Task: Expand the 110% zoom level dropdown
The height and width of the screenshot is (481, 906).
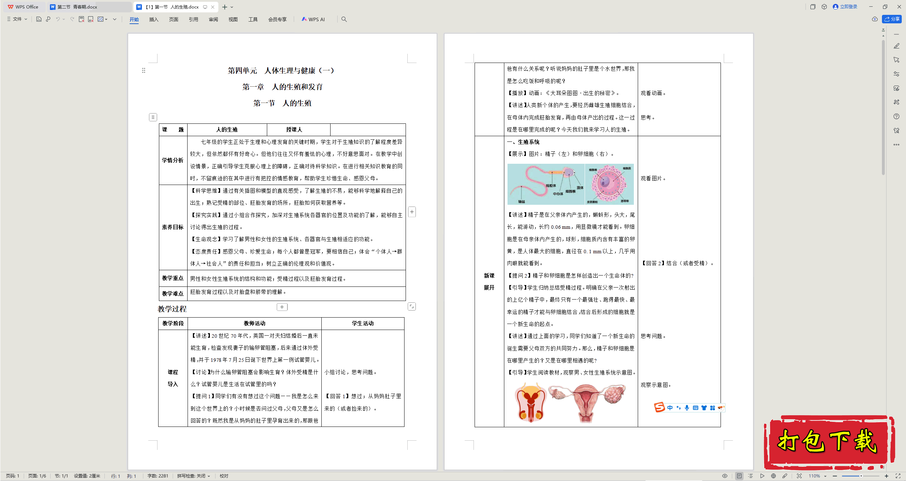Action: click(x=825, y=476)
